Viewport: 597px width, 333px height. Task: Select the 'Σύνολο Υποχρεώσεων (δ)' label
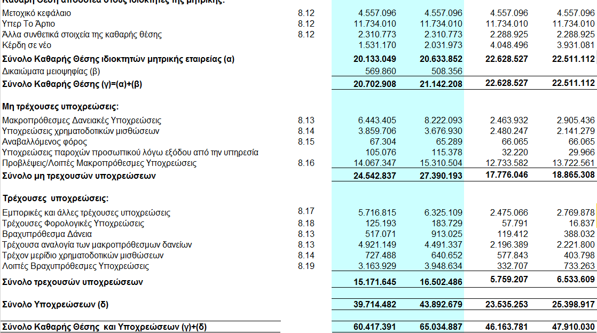click(x=56, y=305)
